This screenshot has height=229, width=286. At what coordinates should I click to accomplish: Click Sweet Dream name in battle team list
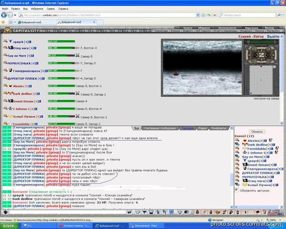point(23,101)
